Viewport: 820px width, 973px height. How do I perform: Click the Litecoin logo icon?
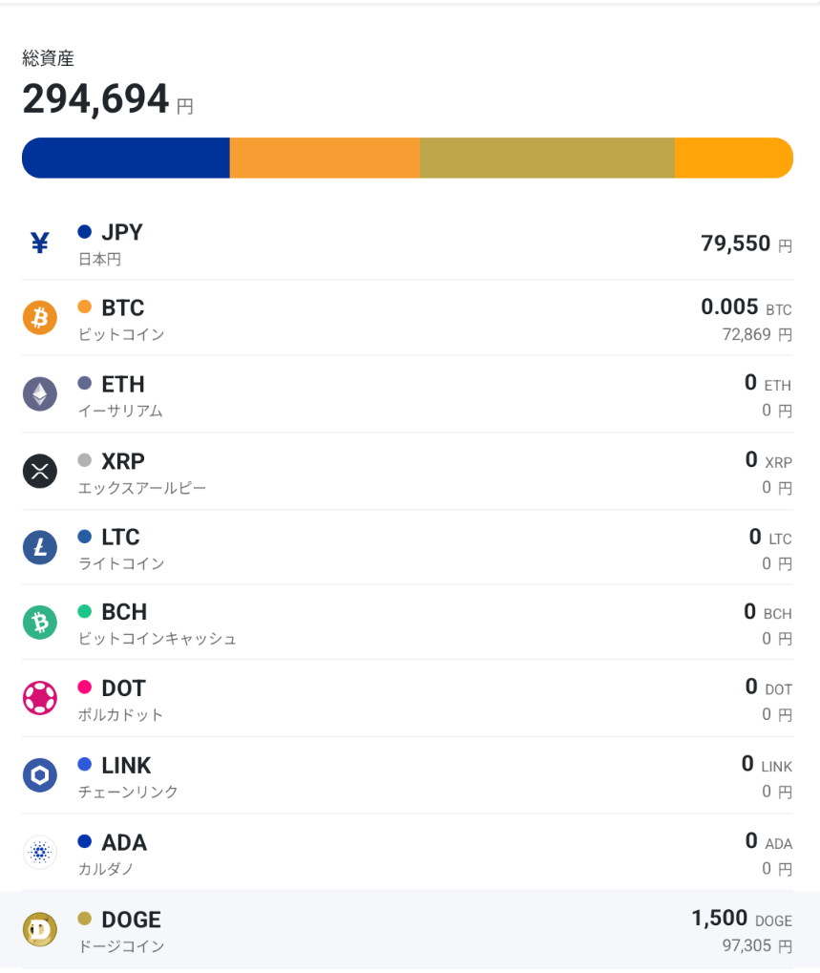point(40,547)
